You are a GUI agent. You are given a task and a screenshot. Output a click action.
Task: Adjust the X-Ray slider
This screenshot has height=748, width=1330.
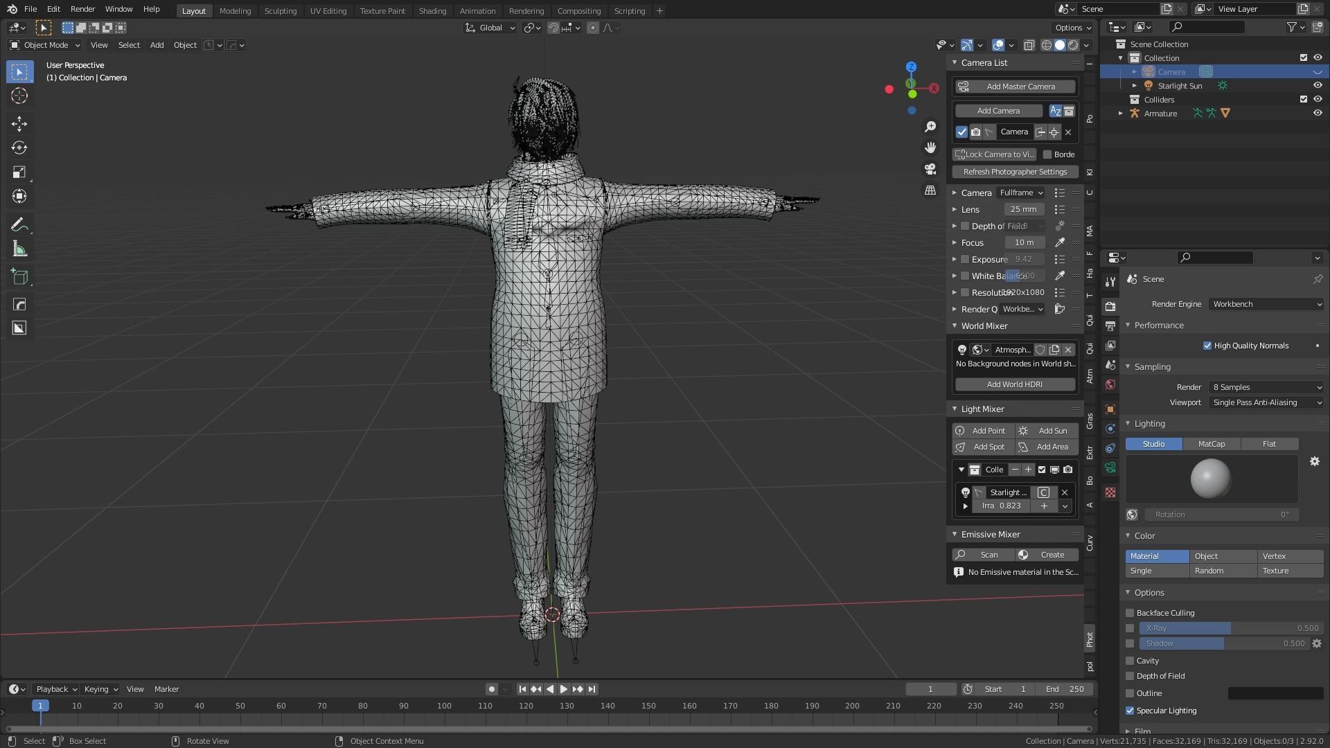(1230, 628)
